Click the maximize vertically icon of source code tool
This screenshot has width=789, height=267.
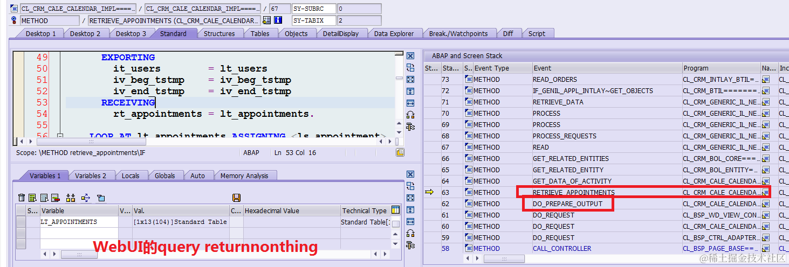click(410, 91)
